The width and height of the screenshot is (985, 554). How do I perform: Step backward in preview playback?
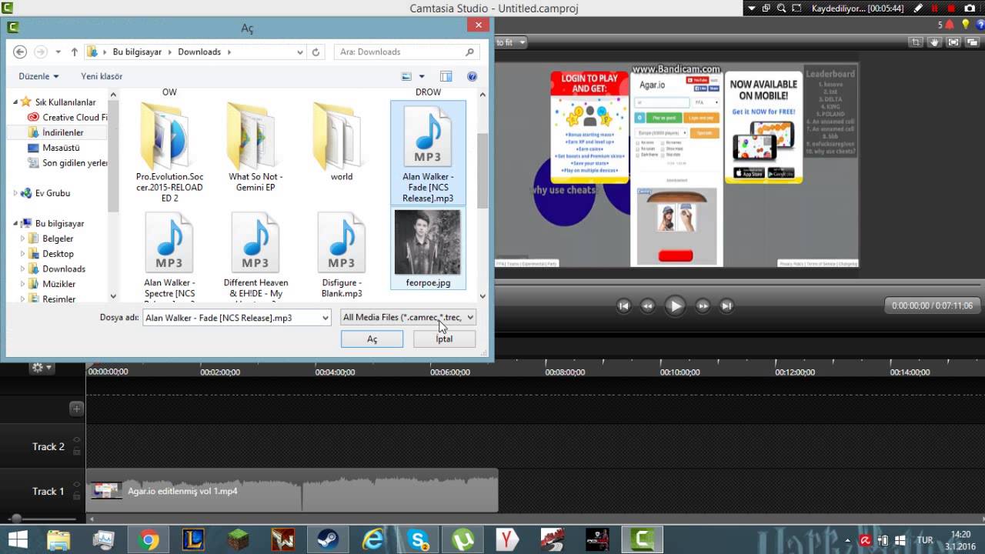pos(648,306)
